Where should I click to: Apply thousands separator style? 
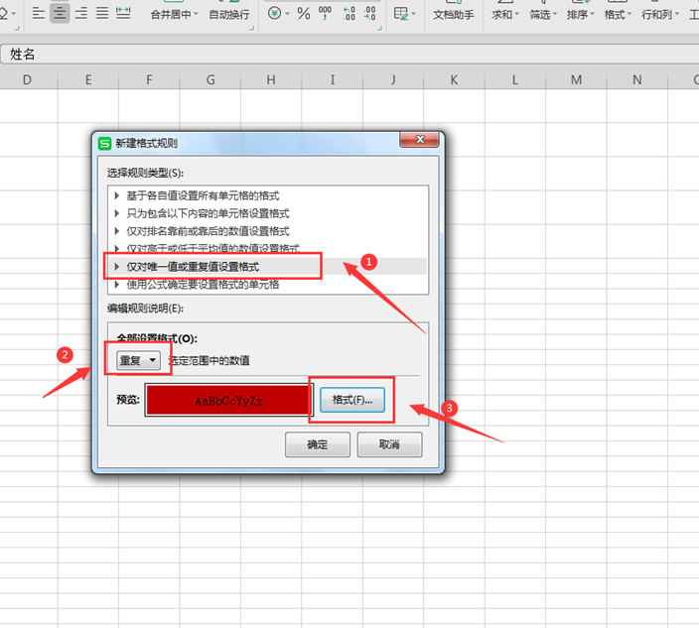(325, 13)
